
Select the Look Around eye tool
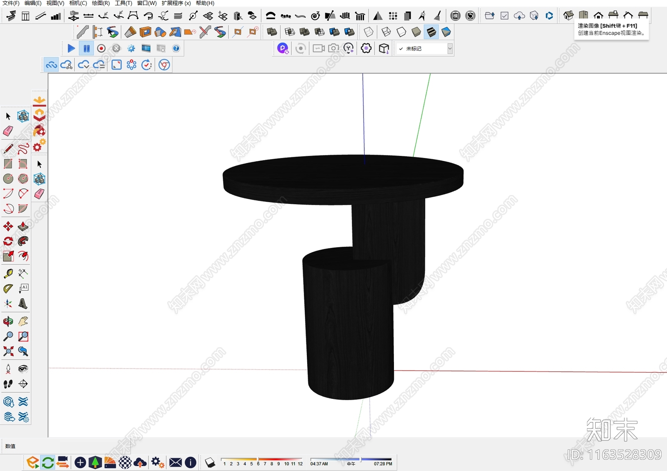(x=23, y=368)
